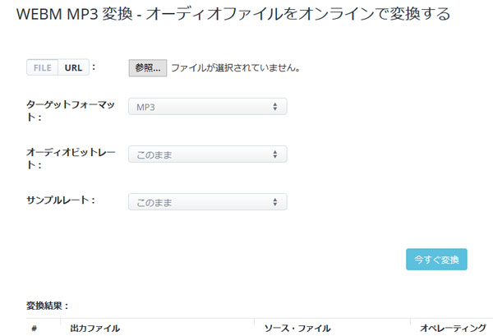
Task: Click the サンプルレート label
Action: (x=60, y=200)
